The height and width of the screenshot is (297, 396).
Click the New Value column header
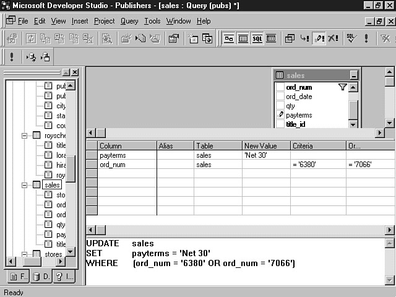point(266,146)
